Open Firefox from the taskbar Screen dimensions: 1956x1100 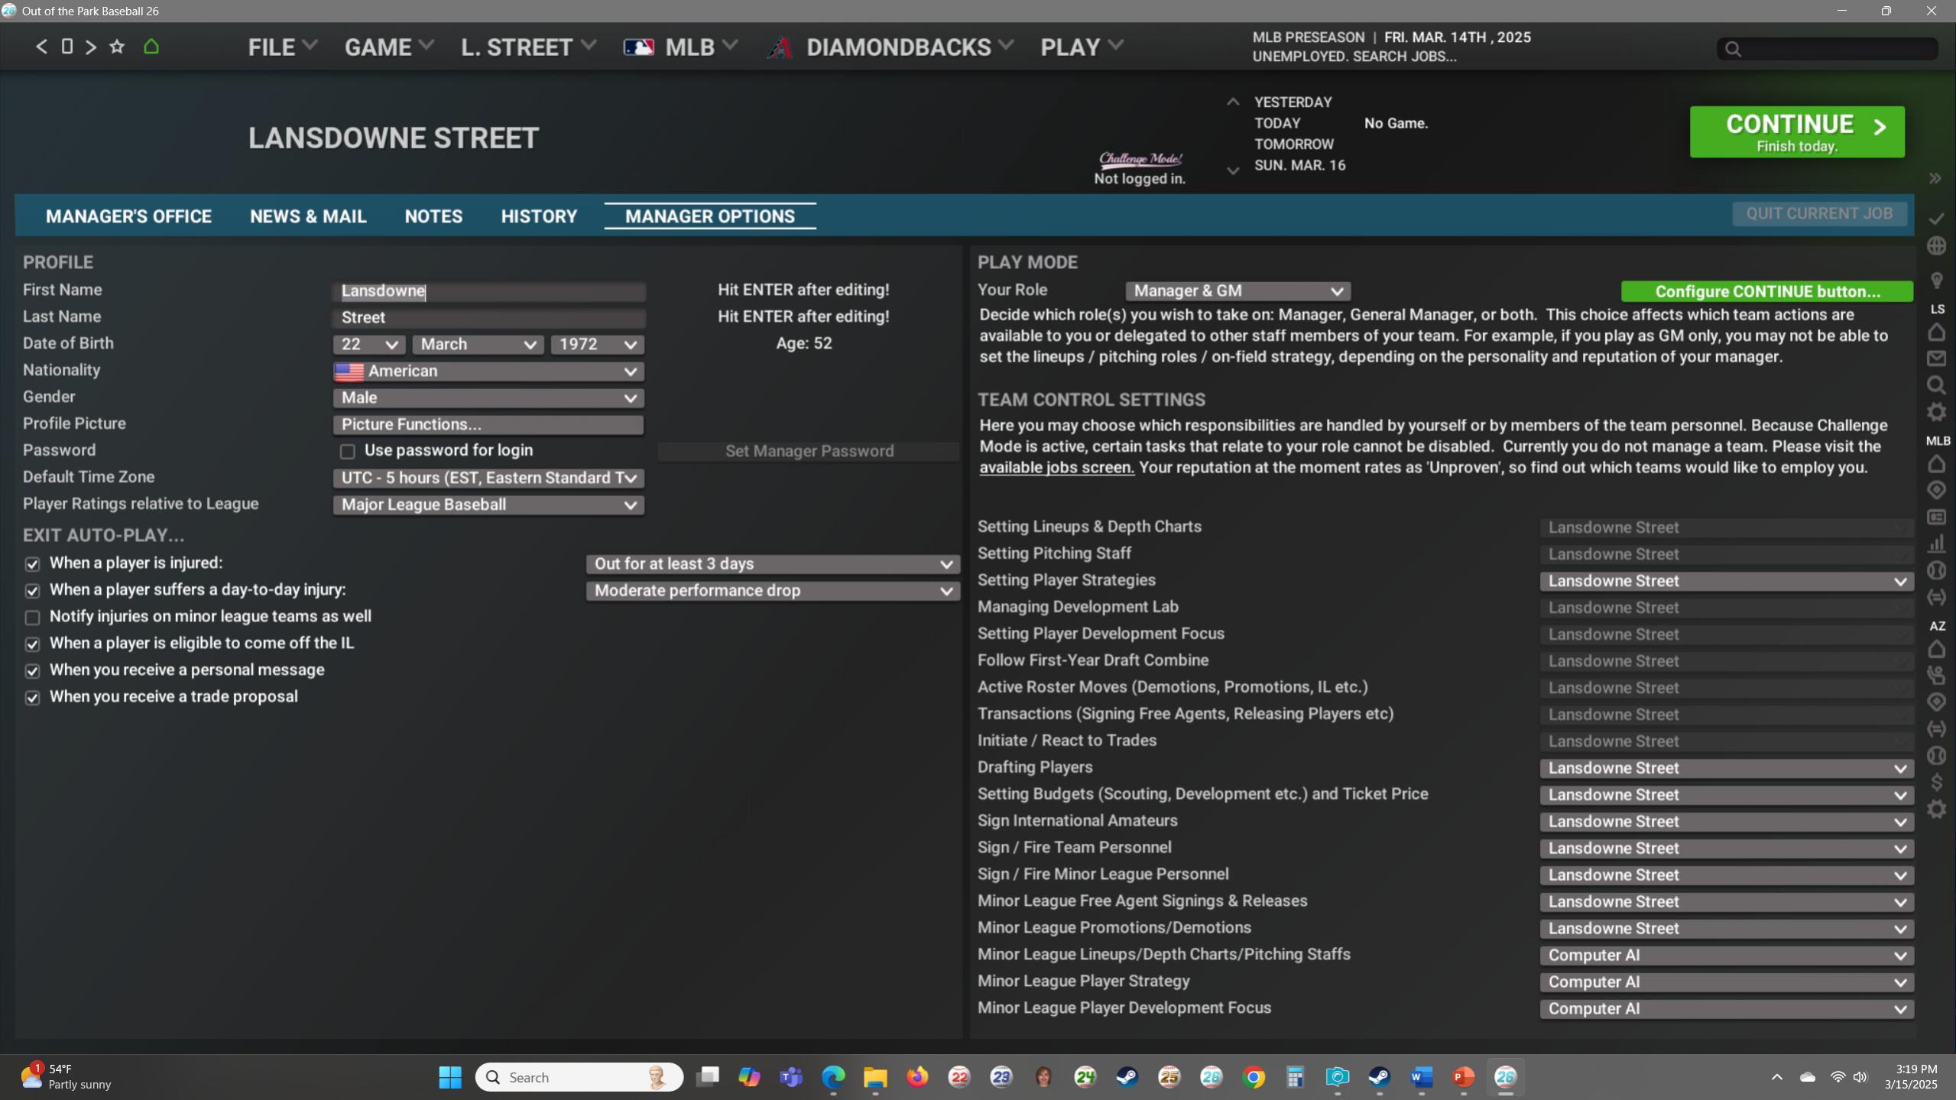click(916, 1077)
